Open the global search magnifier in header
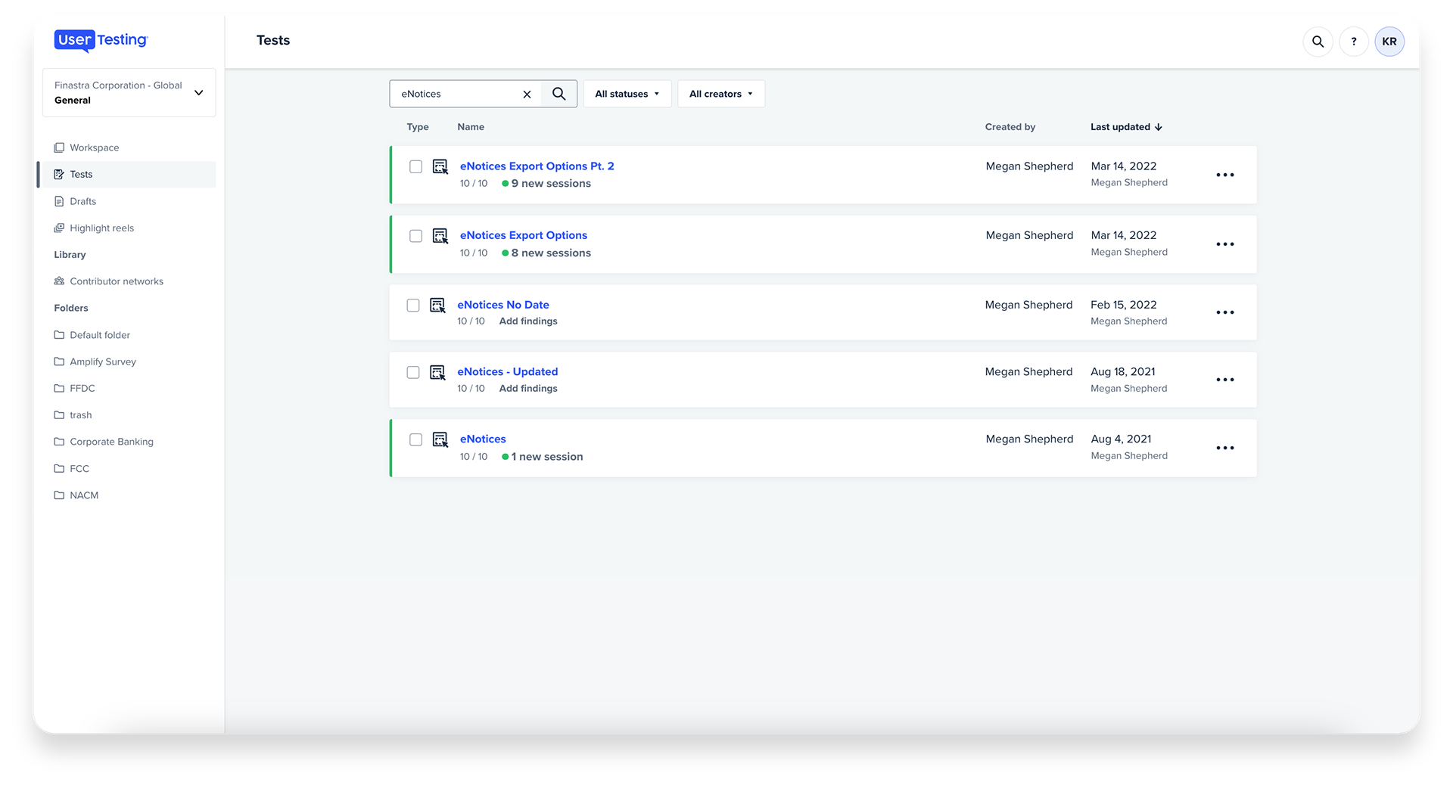The image size is (1453, 785). (x=1318, y=42)
